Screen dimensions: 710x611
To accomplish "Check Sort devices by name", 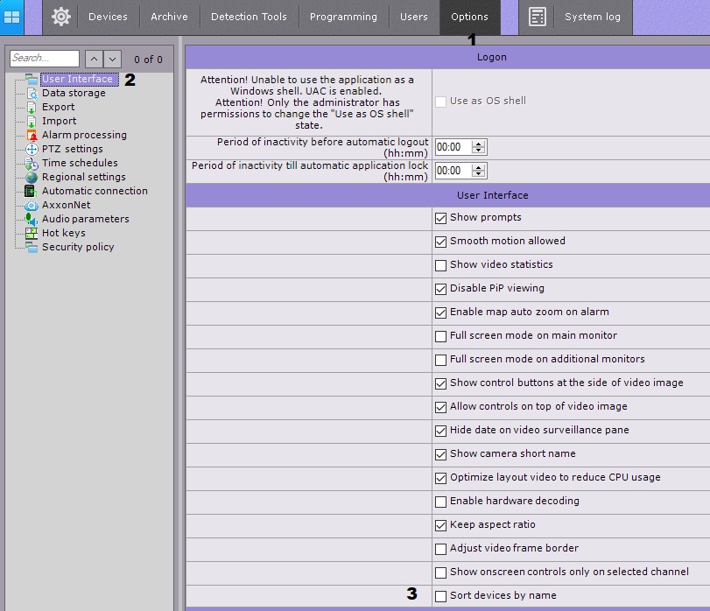I will point(441,595).
